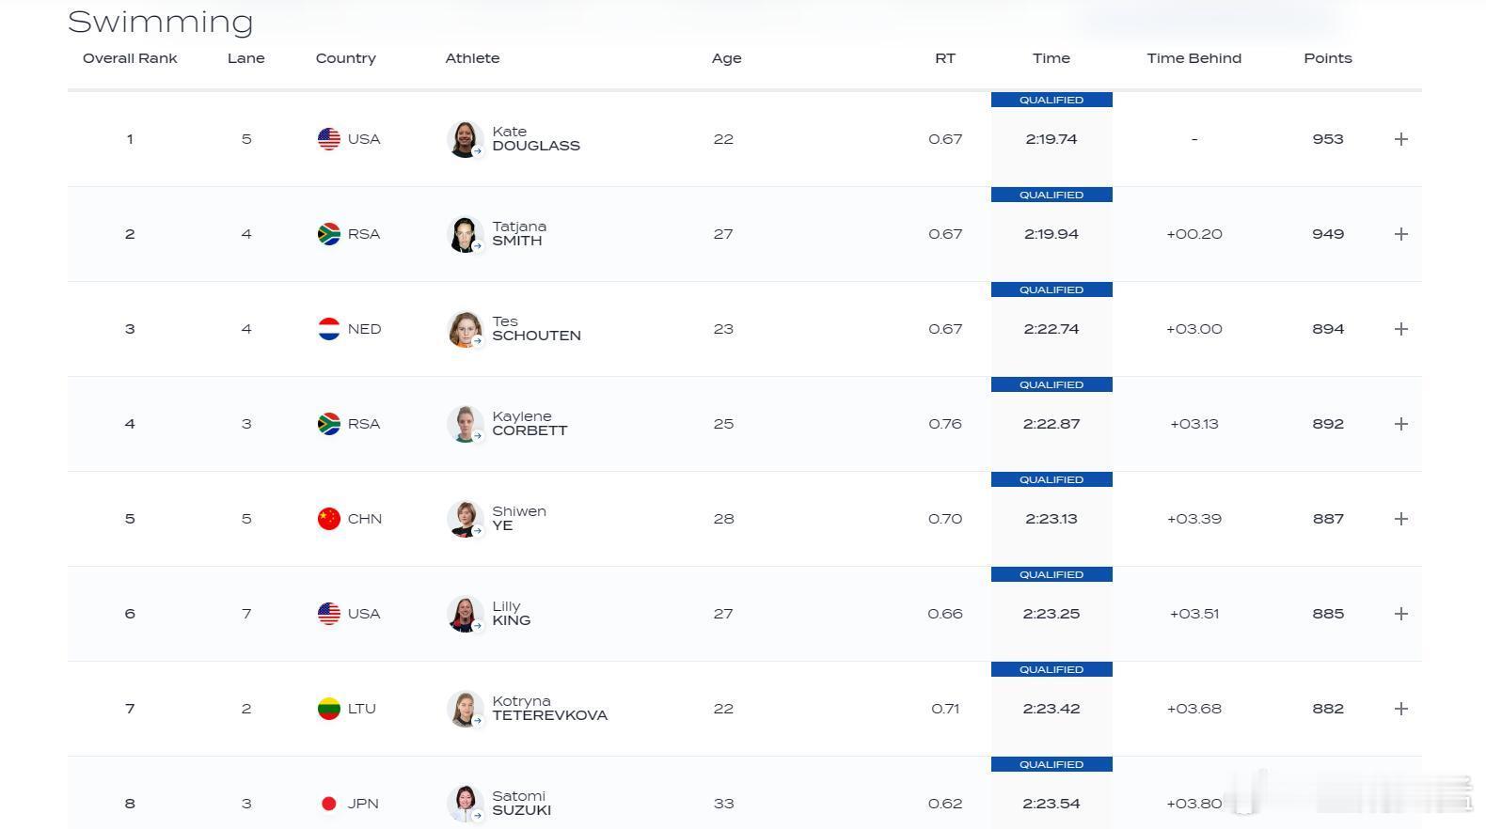Expand Lilly King row plus icon
The height and width of the screenshot is (829, 1486).
pyautogui.click(x=1400, y=614)
